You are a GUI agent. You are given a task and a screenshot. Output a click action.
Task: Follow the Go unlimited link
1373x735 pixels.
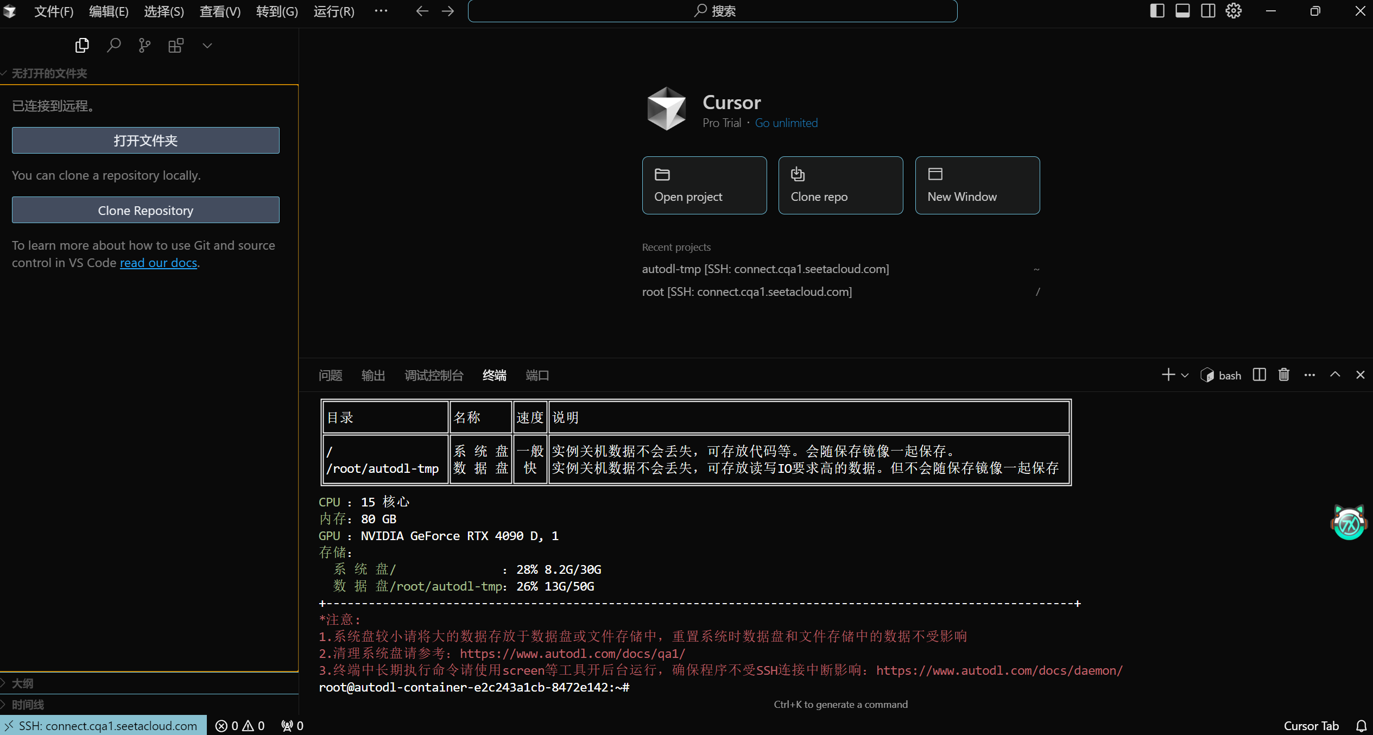(x=786, y=123)
